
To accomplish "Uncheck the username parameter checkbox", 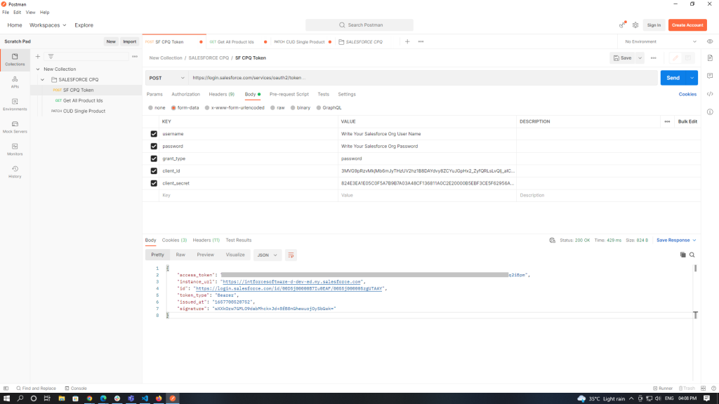I will click(154, 134).
